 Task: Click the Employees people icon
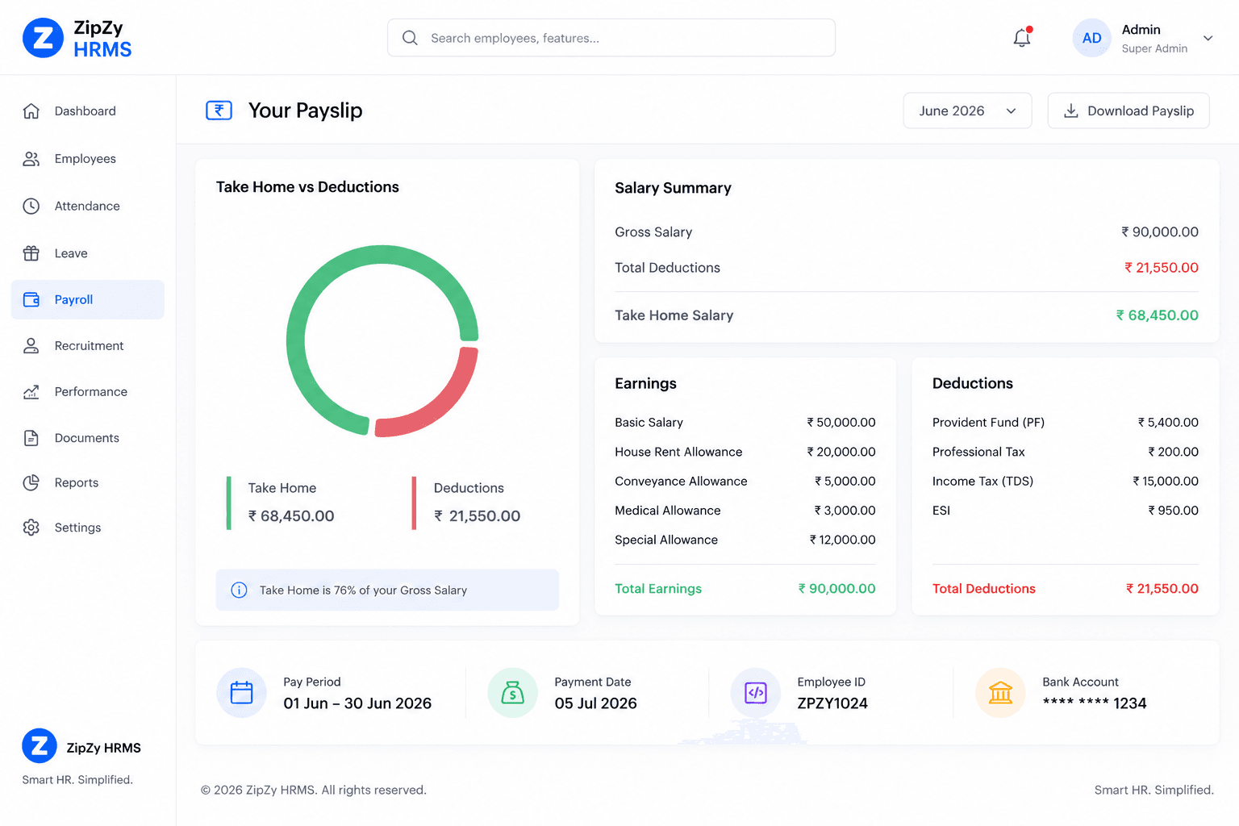pyautogui.click(x=31, y=159)
